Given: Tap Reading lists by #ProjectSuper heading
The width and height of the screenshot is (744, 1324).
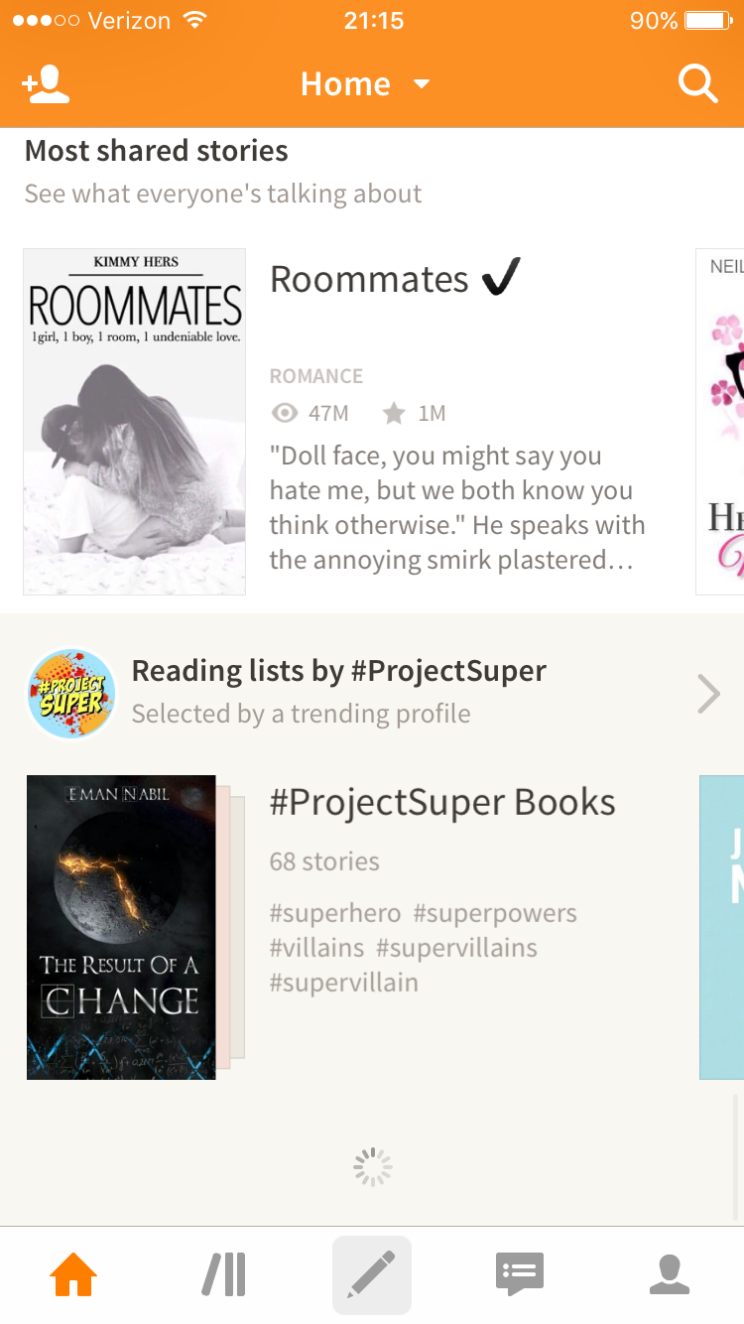Looking at the screenshot, I should [x=339, y=671].
